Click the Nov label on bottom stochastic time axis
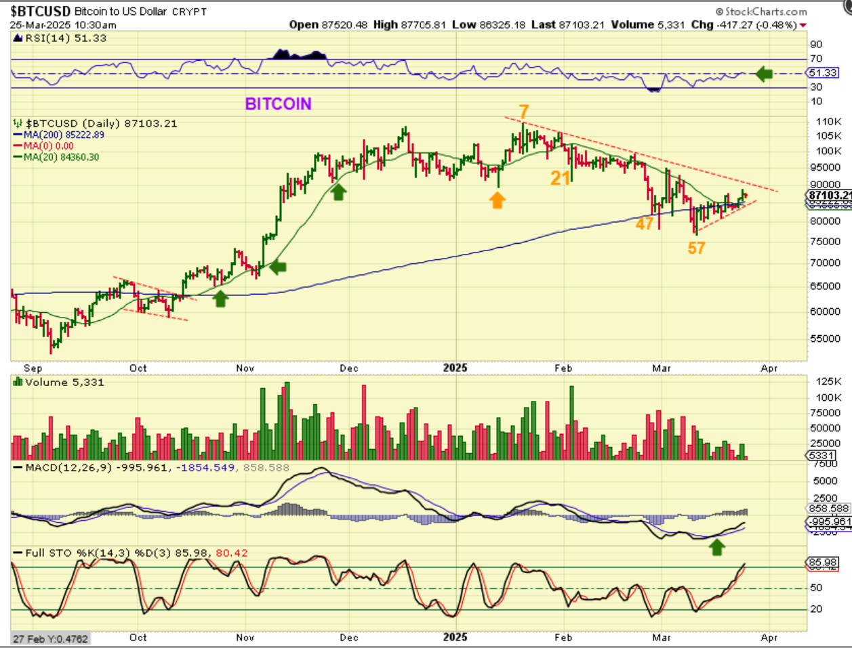 click(245, 638)
